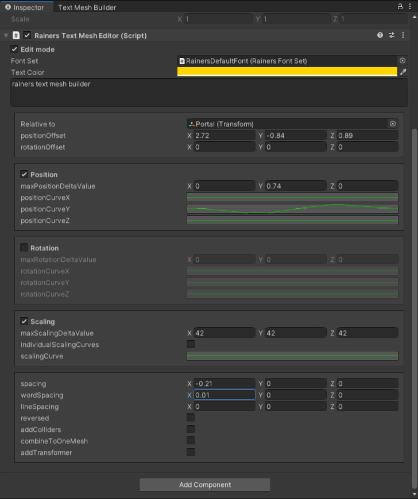Screen dimensions: 418x499
Task: Open the positionCurveY curve editor
Action: pos(292,209)
